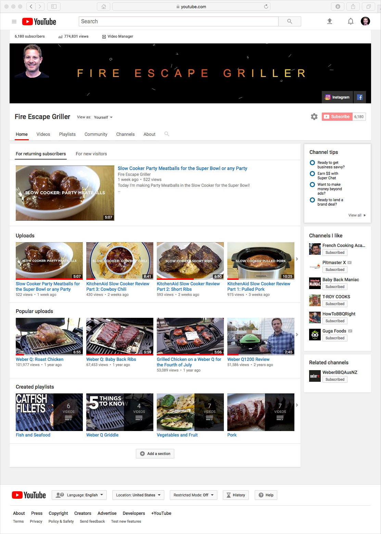Switch to 'For new visitors' tab
381x534 pixels.
point(91,154)
